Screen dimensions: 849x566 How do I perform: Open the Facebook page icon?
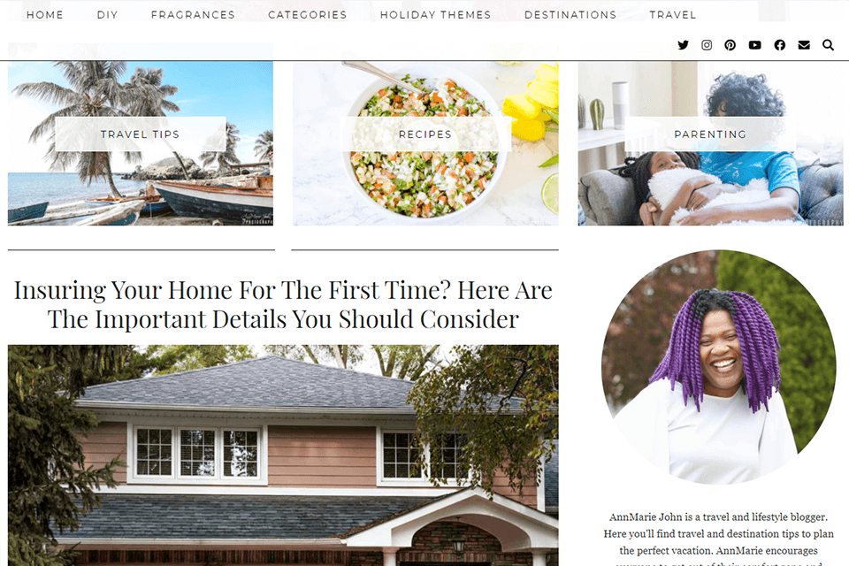coord(780,45)
